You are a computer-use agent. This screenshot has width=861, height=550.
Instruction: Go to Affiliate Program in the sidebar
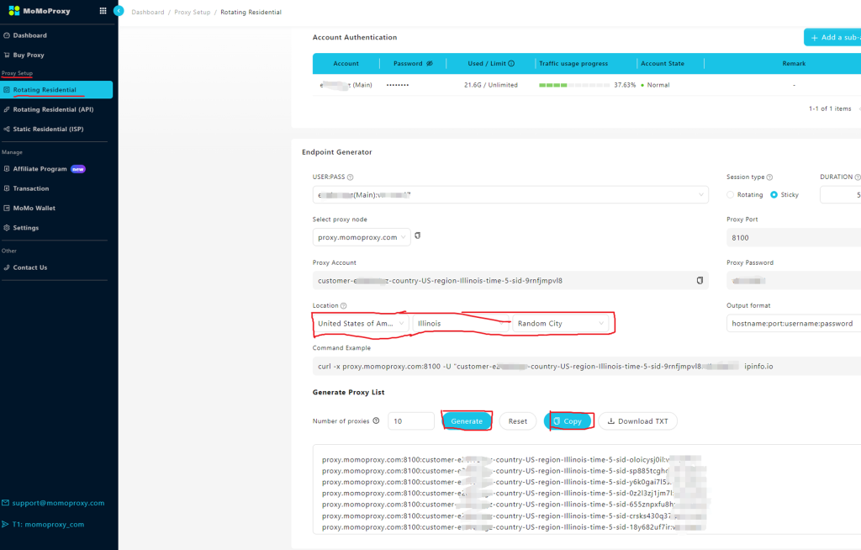pyautogui.click(x=40, y=169)
